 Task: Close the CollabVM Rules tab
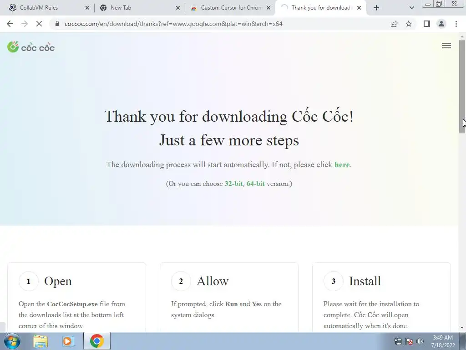pyautogui.click(x=87, y=8)
